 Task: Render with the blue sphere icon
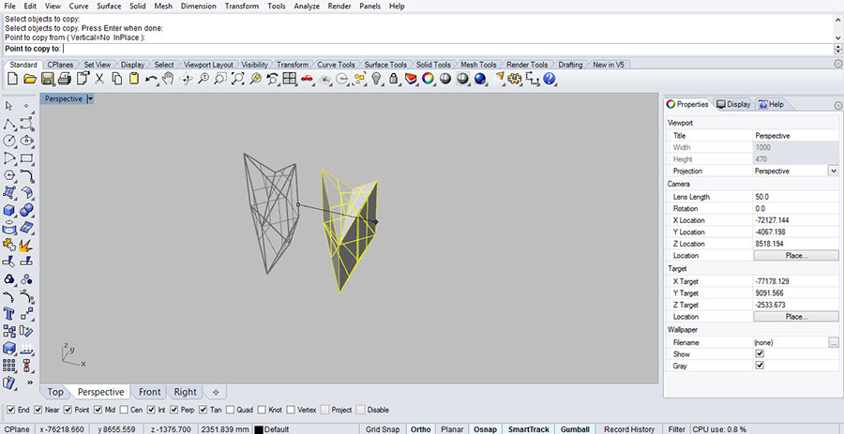click(x=480, y=79)
